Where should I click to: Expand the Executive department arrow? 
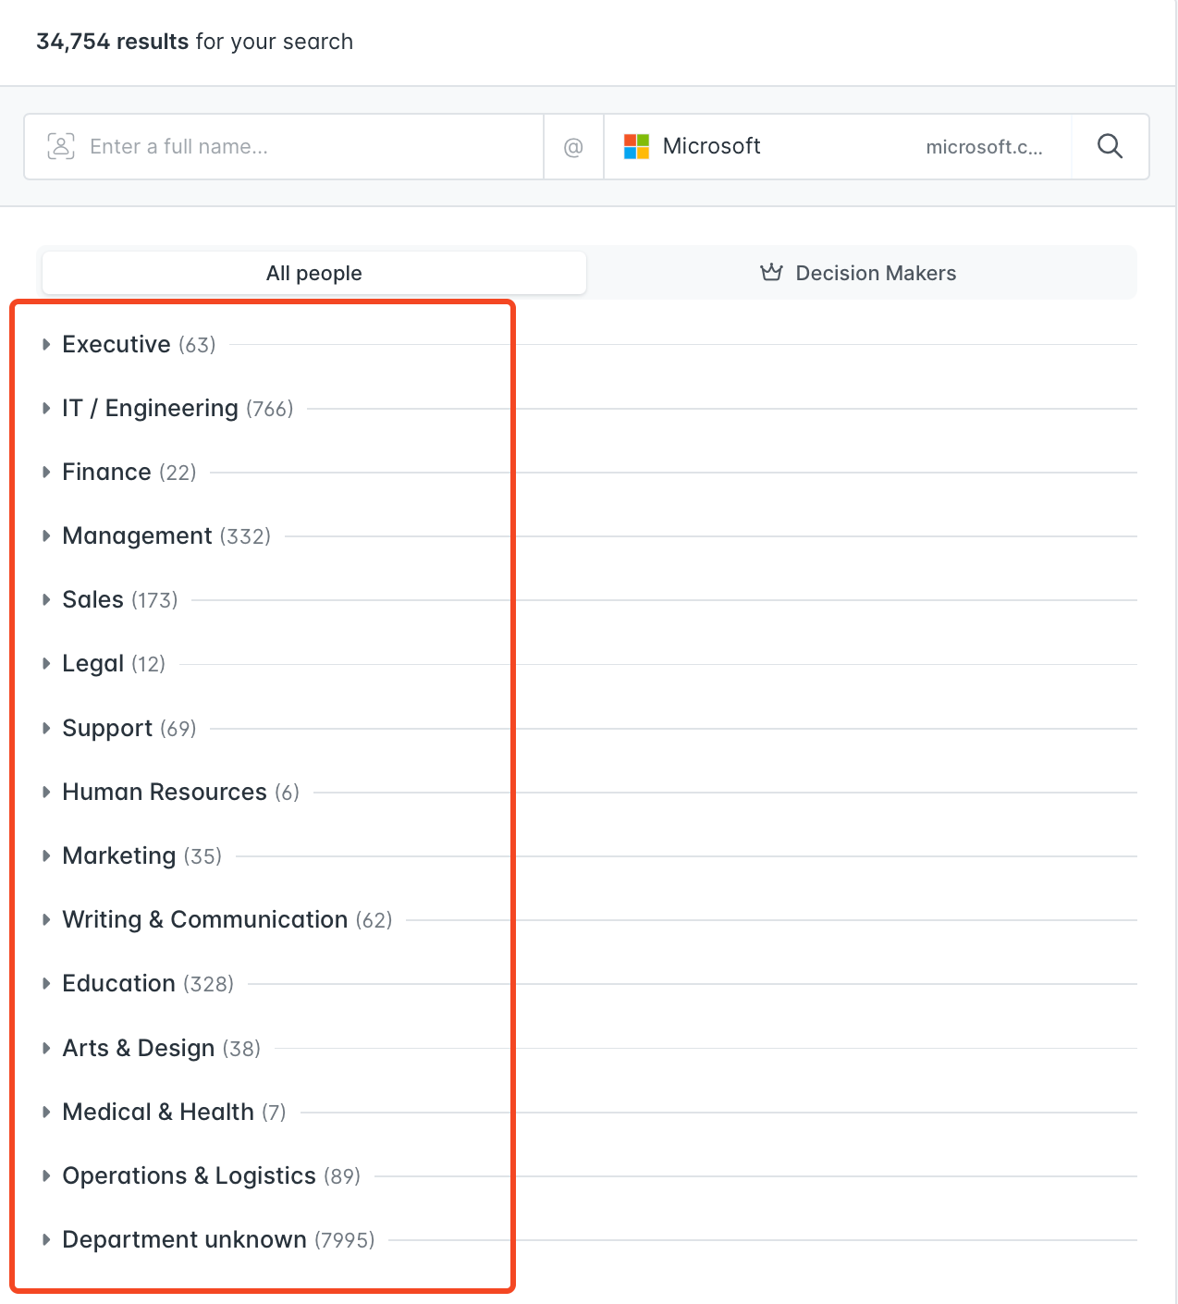pos(46,345)
